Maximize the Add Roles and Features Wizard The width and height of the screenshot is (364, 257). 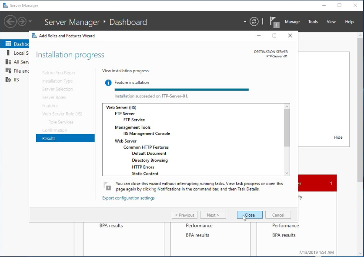point(274,36)
